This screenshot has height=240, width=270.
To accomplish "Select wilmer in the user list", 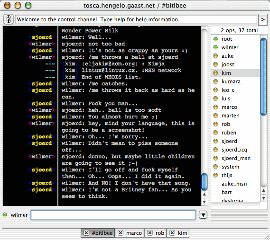I will coord(235,47).
